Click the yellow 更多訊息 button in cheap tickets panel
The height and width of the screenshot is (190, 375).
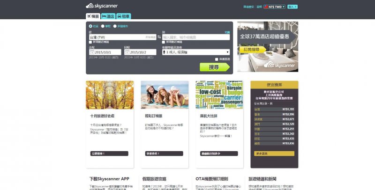tap(274, 153)
